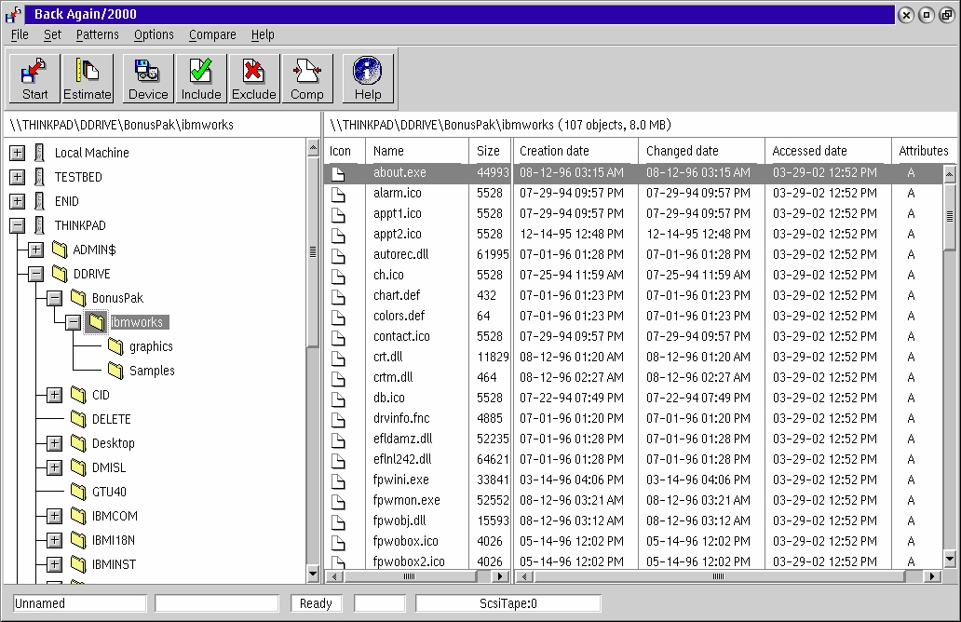Sort by the Name column header
This screenshot has height=622, width=961.
(x=417, y=151)
